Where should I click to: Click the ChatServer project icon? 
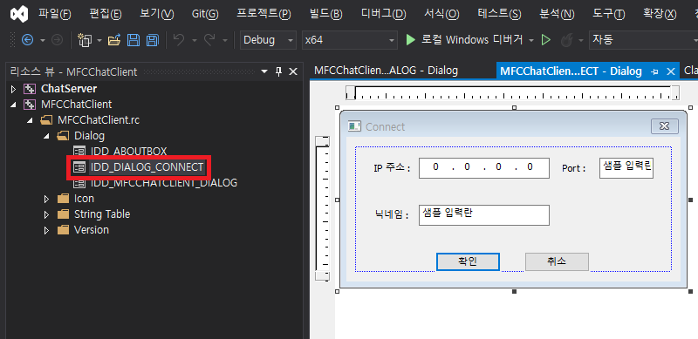[30, 89]
